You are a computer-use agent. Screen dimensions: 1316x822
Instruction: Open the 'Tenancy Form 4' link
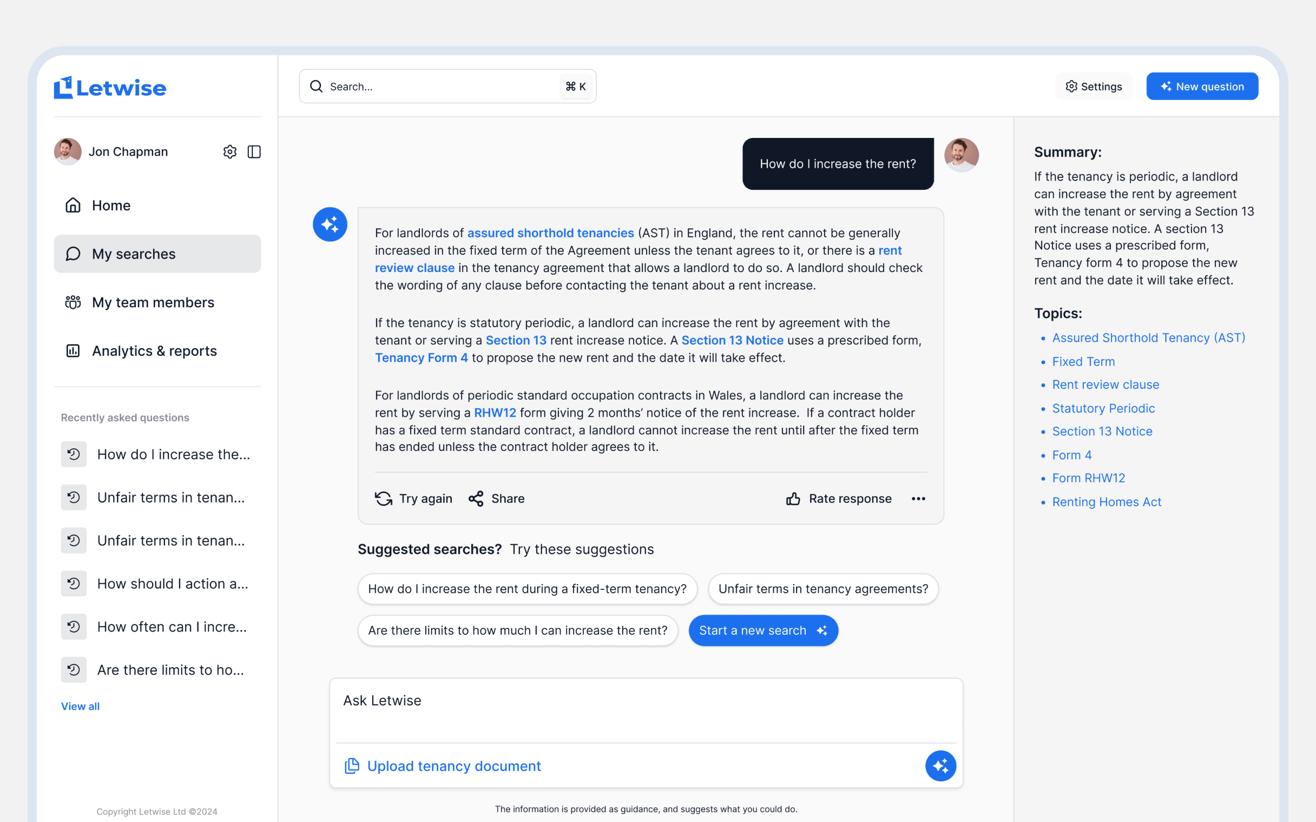click(421, 357)
